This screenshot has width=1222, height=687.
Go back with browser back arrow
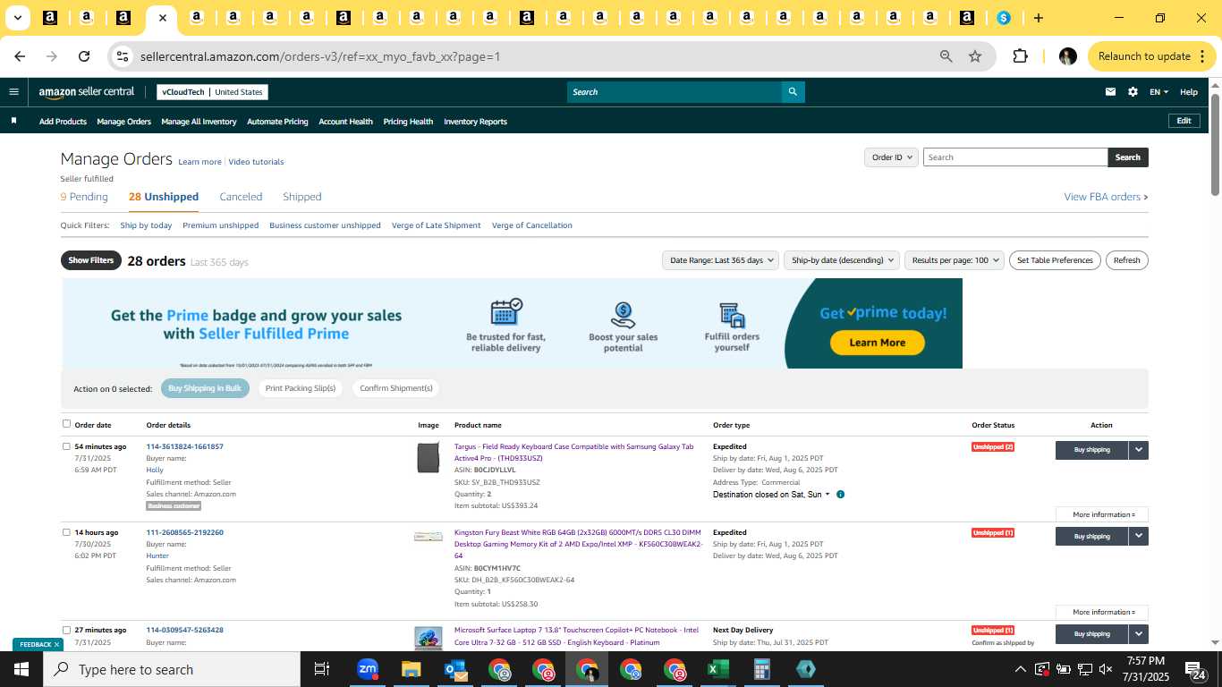20,56
